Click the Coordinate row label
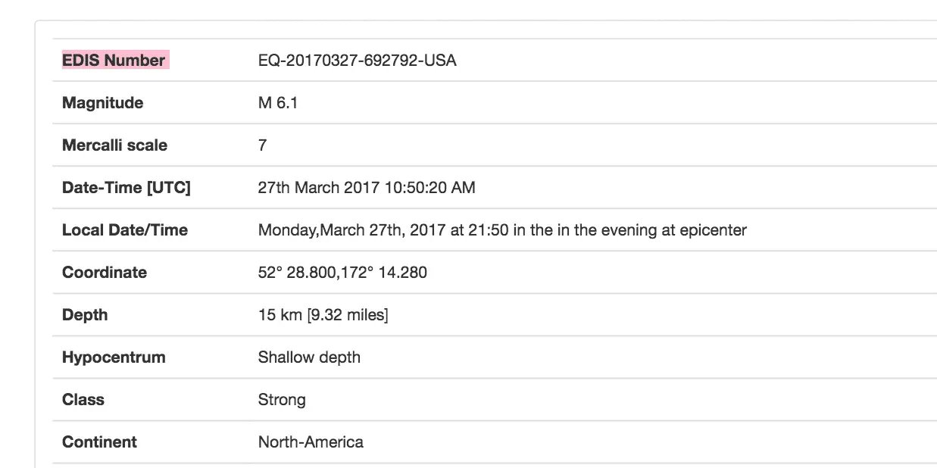This screenshot has height=468, width=937. (105, 273)
